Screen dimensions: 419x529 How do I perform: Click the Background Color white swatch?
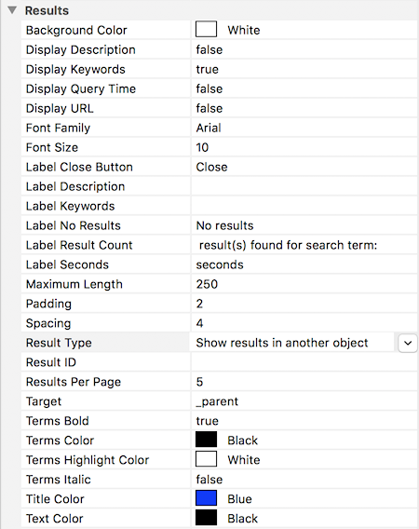tap(206, 30)
